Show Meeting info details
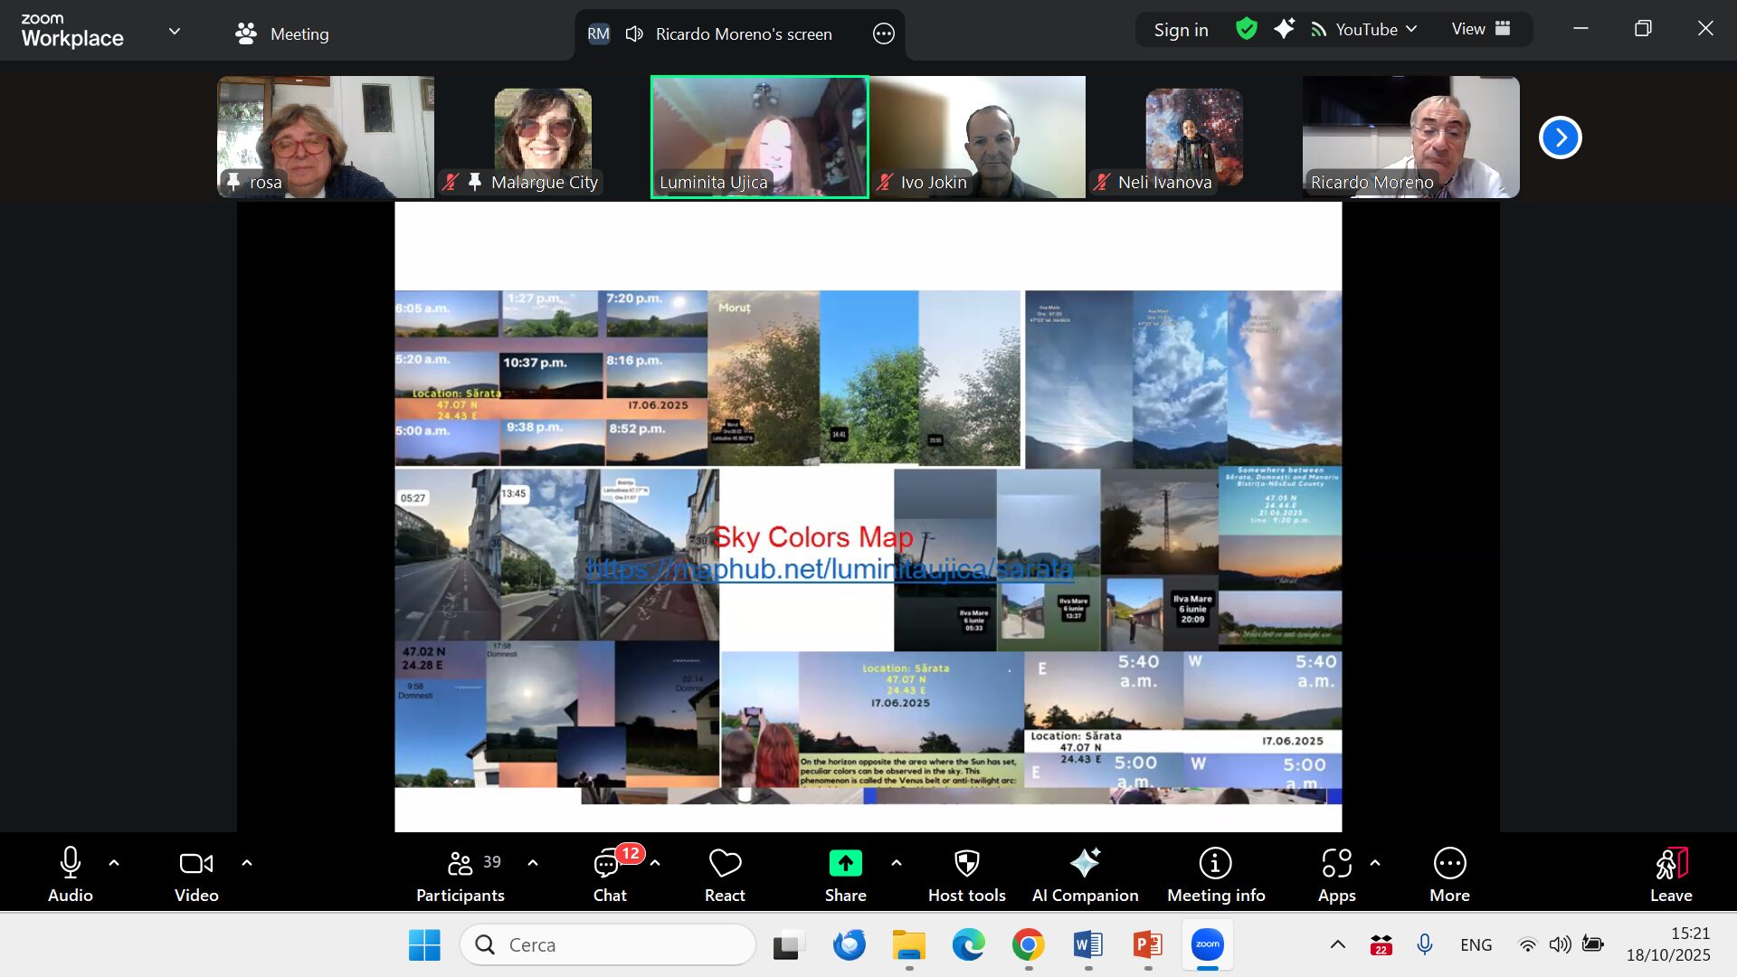 coord(1215,874)
